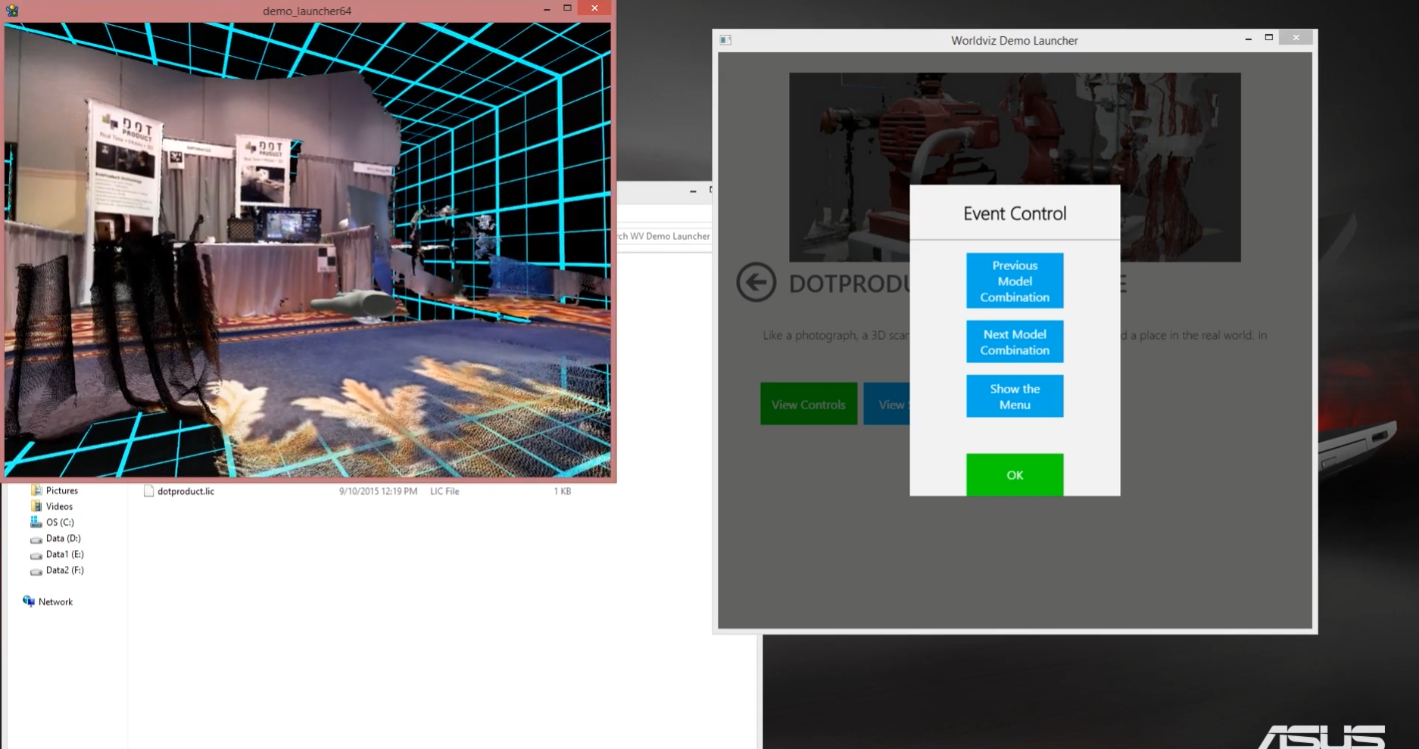Click the 9/10/2015 12:19 PM date cell
This screenshot has width=1419, height=749.
(378, 491)
